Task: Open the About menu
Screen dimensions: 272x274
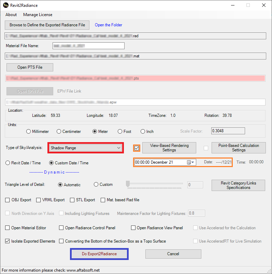Action: 11,15
